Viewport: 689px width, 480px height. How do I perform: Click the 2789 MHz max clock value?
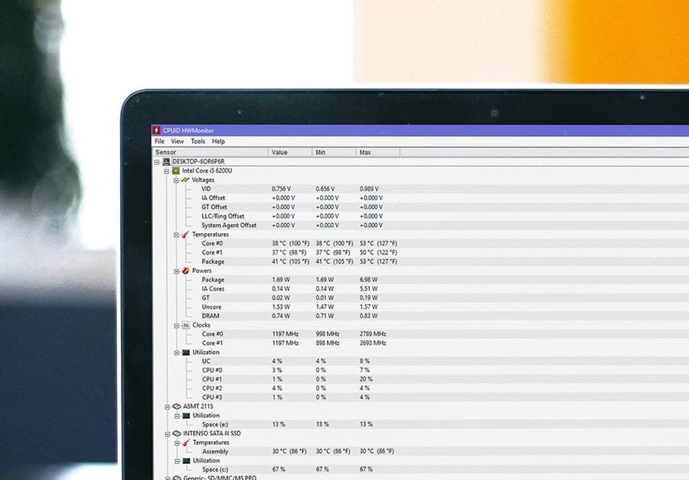click(x=373, y=334)
